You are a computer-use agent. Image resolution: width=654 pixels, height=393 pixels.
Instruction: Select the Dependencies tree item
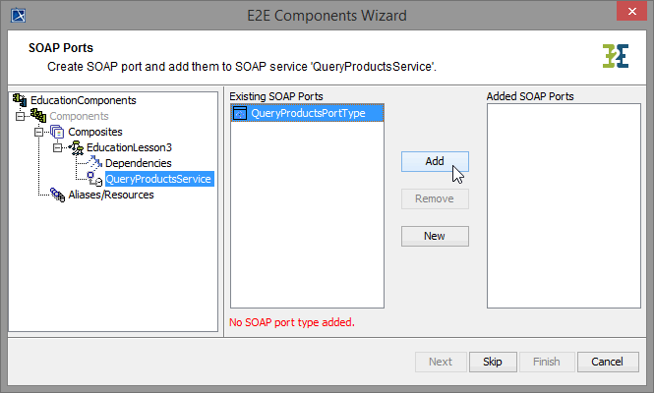pyautogui.click(x=139, y=163)
